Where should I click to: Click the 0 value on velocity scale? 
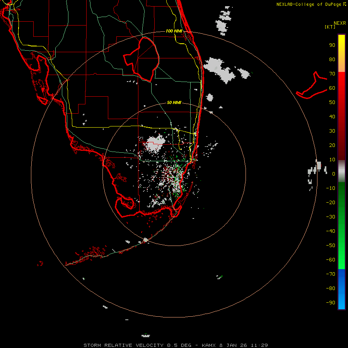pyautogui.click(x=333, y=174)
